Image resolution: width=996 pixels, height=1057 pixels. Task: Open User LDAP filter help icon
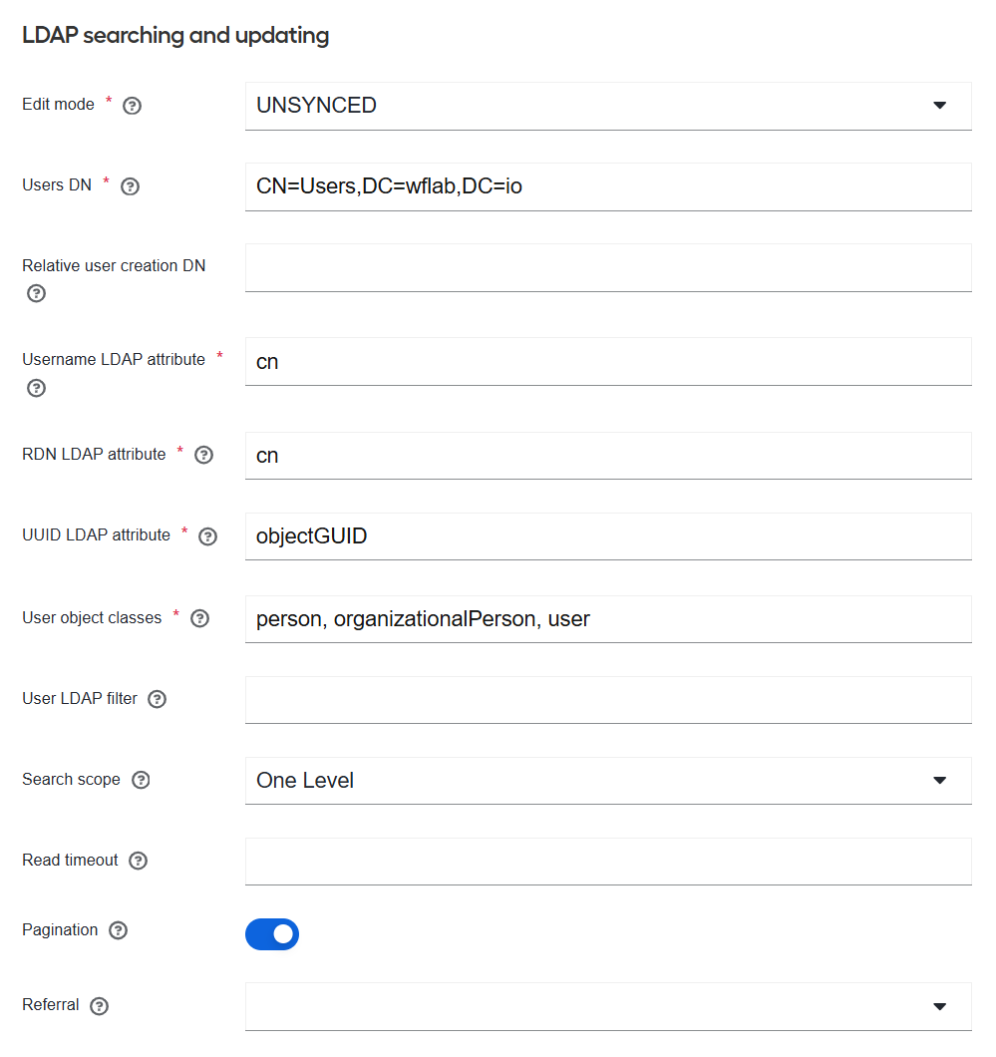pyautogui.click(x=157, y=699)
